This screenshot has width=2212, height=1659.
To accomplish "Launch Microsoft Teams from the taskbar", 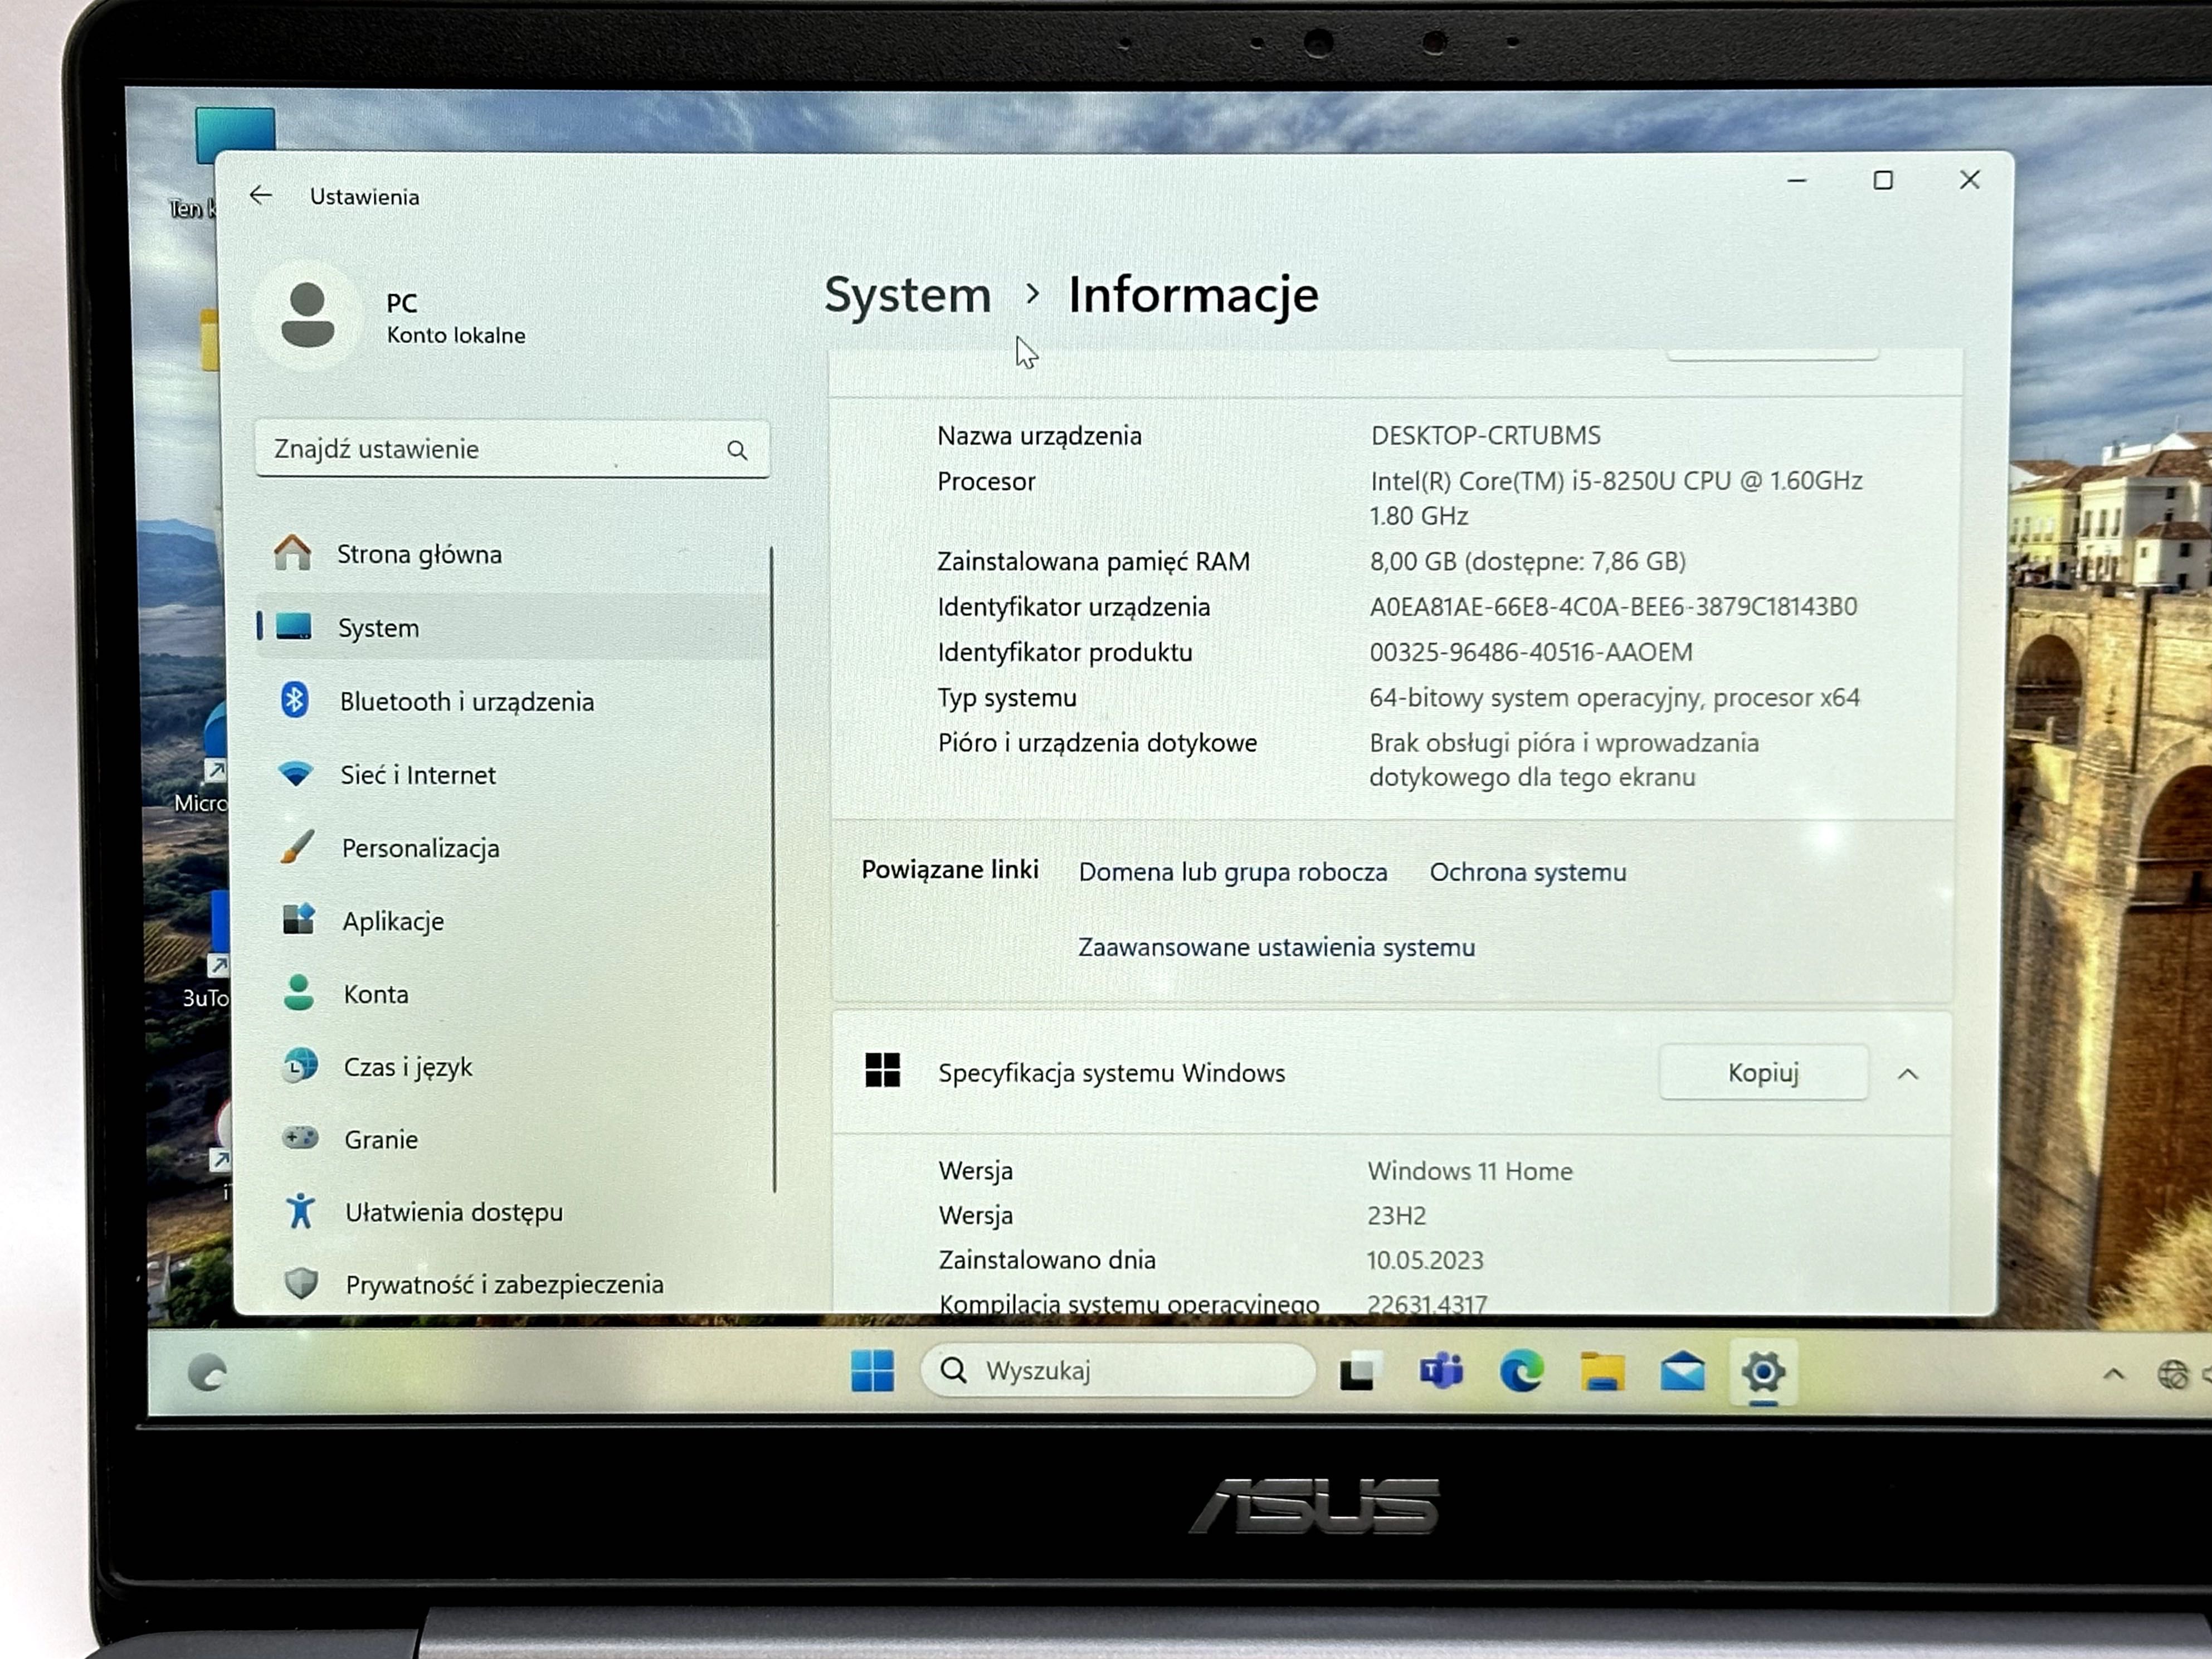I will [1441, 1371].
